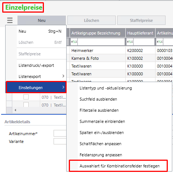Viewport: 173px width, 173px height.
Task: Select Summenzeile einblenden option
Action: pyautogui.click(x=102, y=121)
